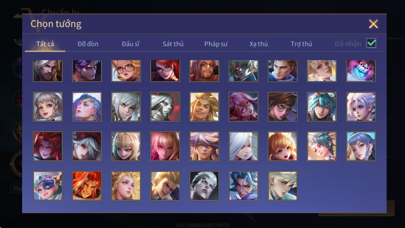
Task: Open the Sát thủ tab
Action: coord(173,44)
